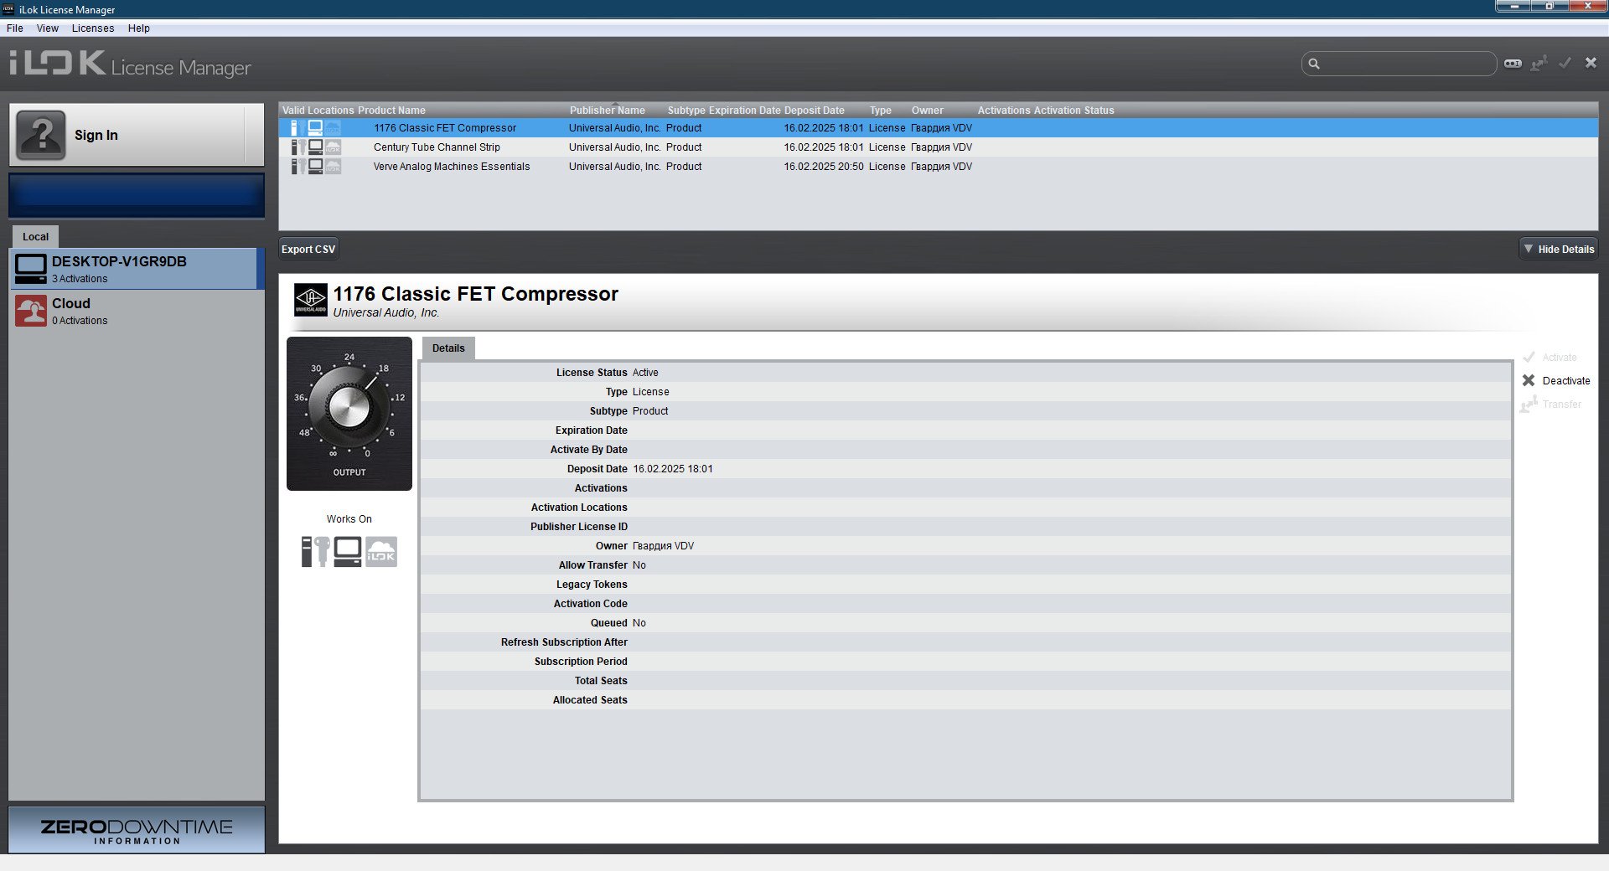Sort by the Expiration Date column header
The height and width of the screenshot is (871, 1609).
click(745, 111)
